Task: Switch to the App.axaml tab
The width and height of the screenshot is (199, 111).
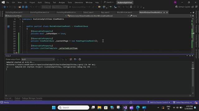Action: [x=105, y=12]
